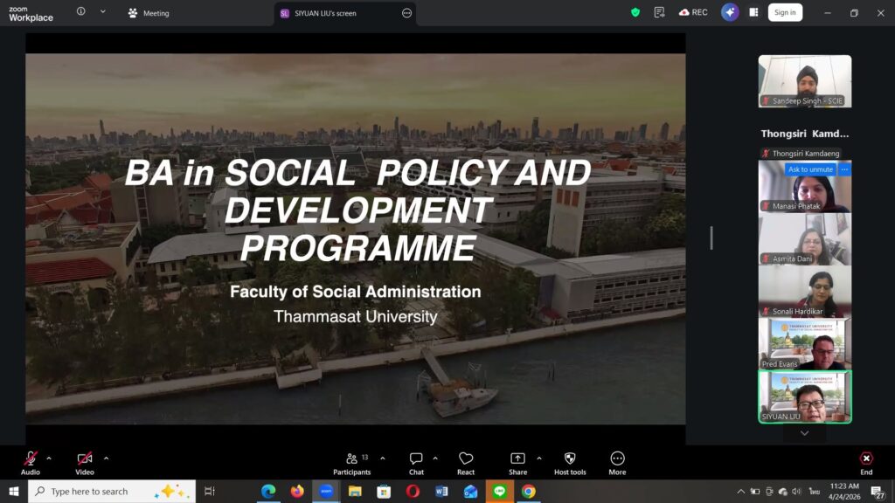The image size is (895, 503).
Task: Start camera with Video button
Action: 85,463
